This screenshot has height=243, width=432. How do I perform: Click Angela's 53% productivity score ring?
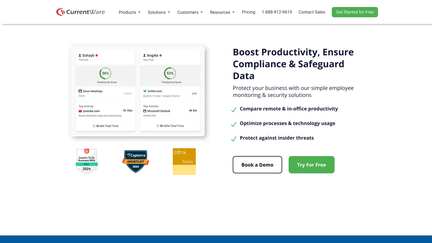coord(170,73)
